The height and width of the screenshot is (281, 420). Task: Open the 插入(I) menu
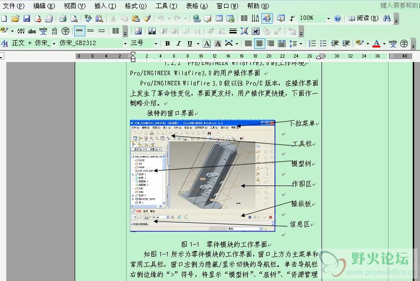pyautogui.click(x=105, y=6)
